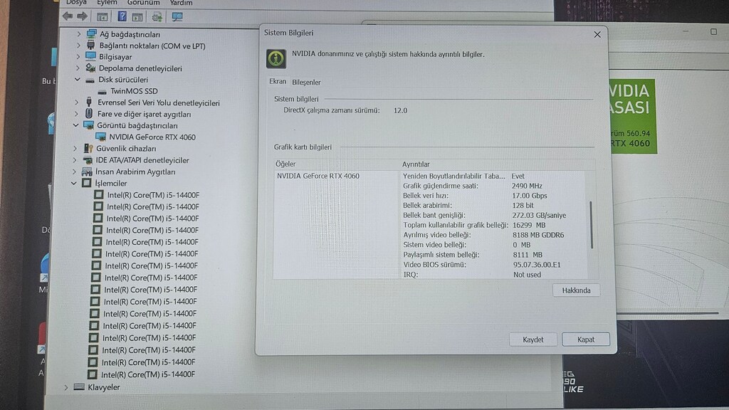
Task: Click the scan for hardware changes icon
Action: [157, 17]
